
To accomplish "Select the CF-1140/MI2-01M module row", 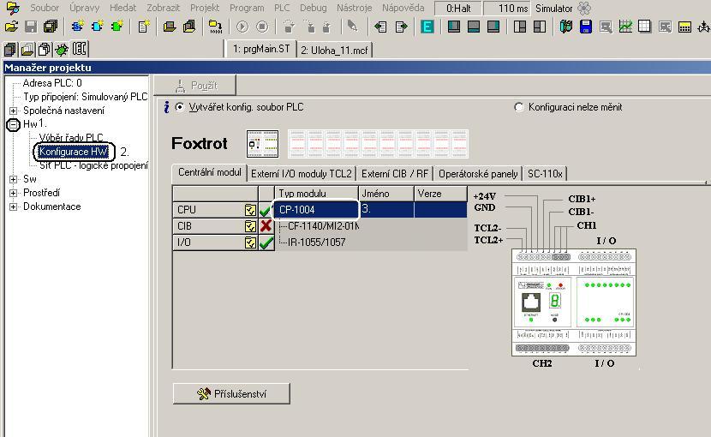I will [323, 226].
